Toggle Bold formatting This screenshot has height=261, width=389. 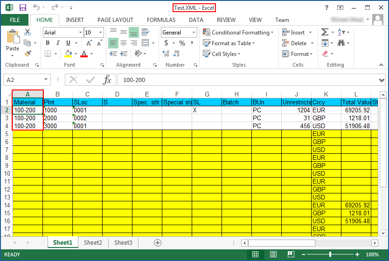pyautogui.click(x=48, y=43)
